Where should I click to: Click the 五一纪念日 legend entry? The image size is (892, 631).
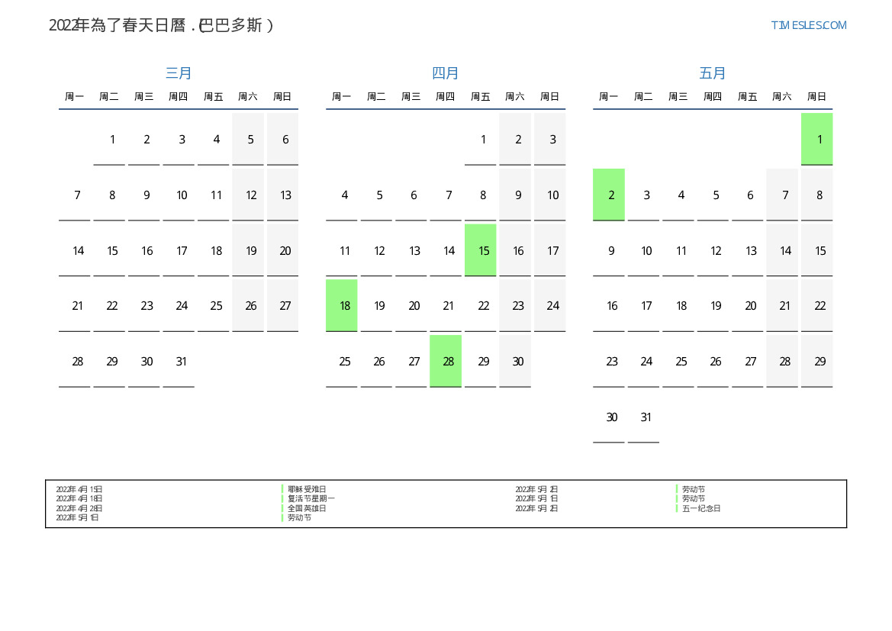coord(701,508)
